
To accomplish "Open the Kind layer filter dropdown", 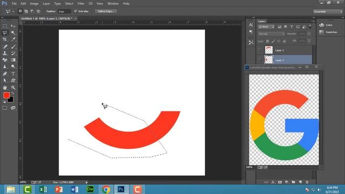I will [x=266, y=27].
